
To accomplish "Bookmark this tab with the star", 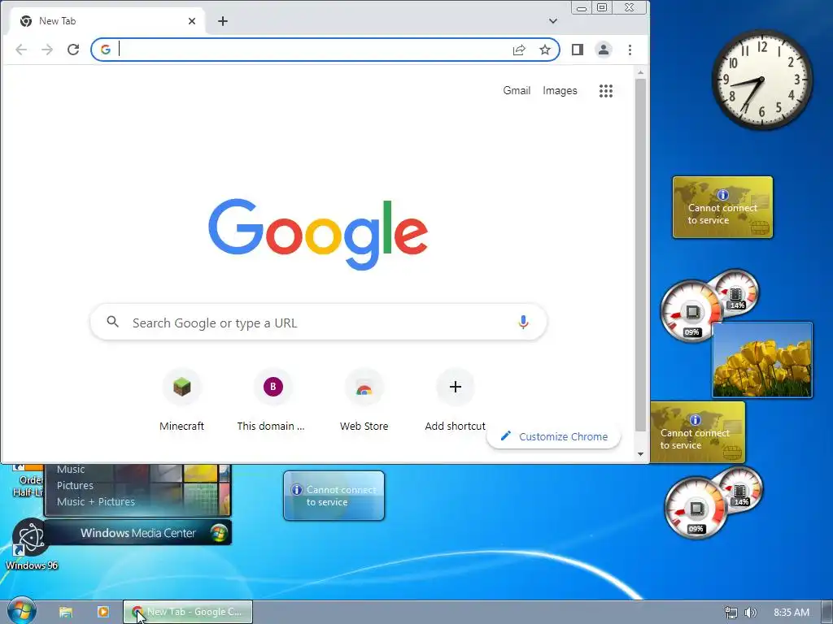I will point(545,50).
